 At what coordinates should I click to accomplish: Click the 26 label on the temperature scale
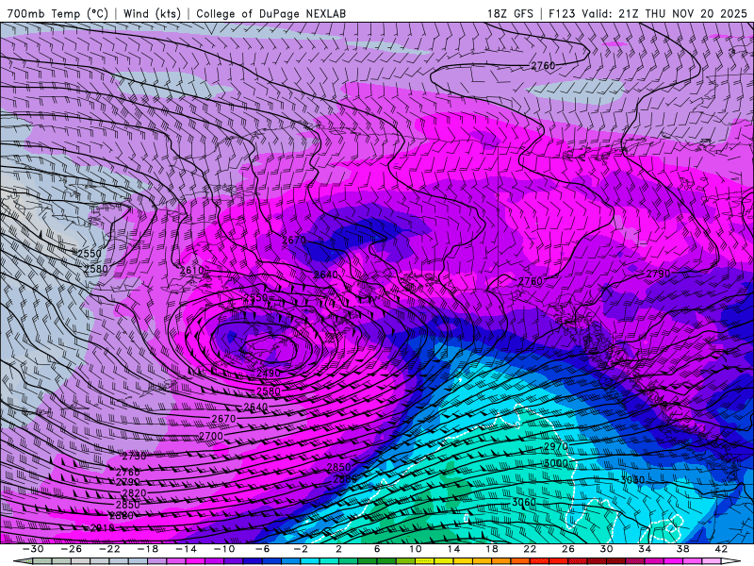pos(568,549)
